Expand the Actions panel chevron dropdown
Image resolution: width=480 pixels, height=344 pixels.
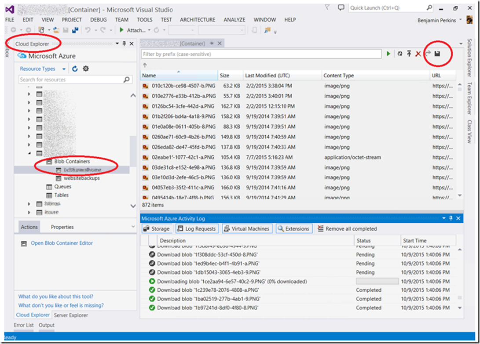pos(133,227)
